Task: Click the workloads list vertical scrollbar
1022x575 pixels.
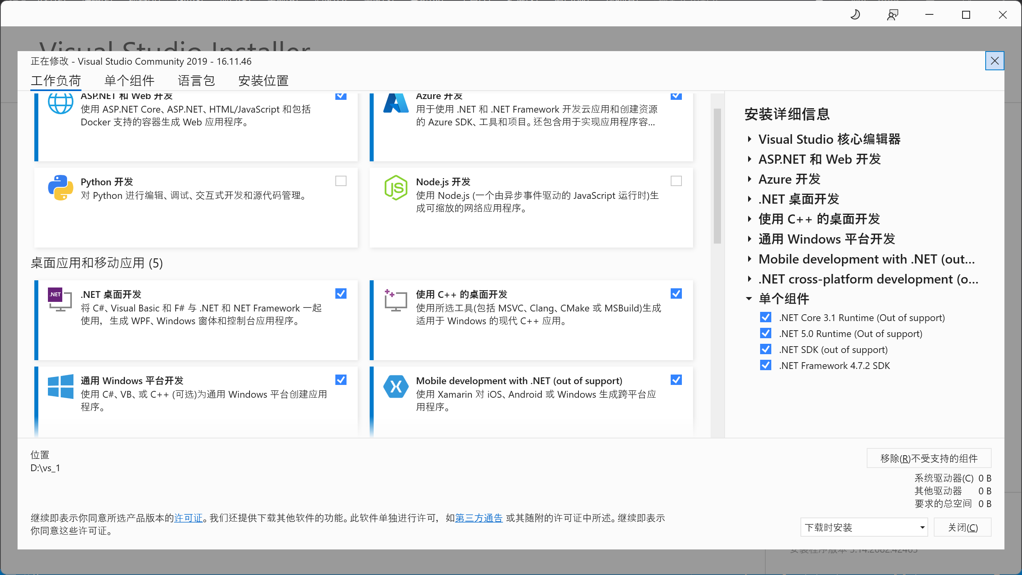Action: tap(717, 176)
